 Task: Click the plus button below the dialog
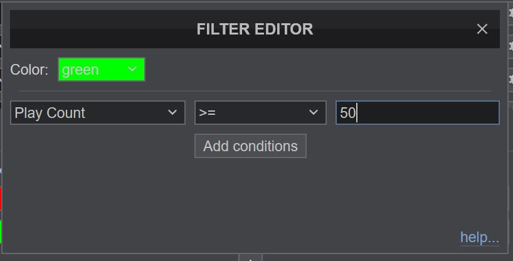250,258
